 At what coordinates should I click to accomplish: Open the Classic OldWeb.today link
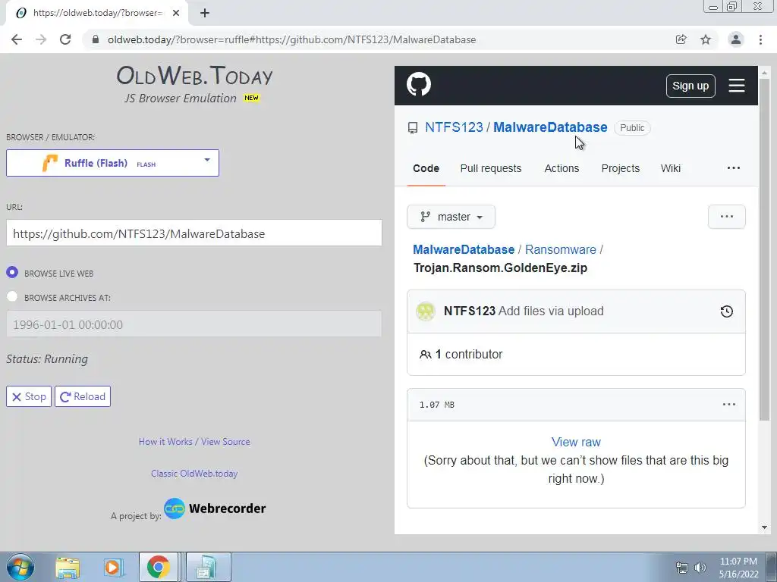pyautogui.click(x=194, y=473)
